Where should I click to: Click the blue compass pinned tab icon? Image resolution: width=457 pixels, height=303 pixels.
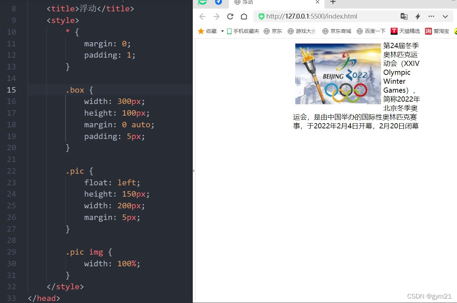tap(218, 2)
